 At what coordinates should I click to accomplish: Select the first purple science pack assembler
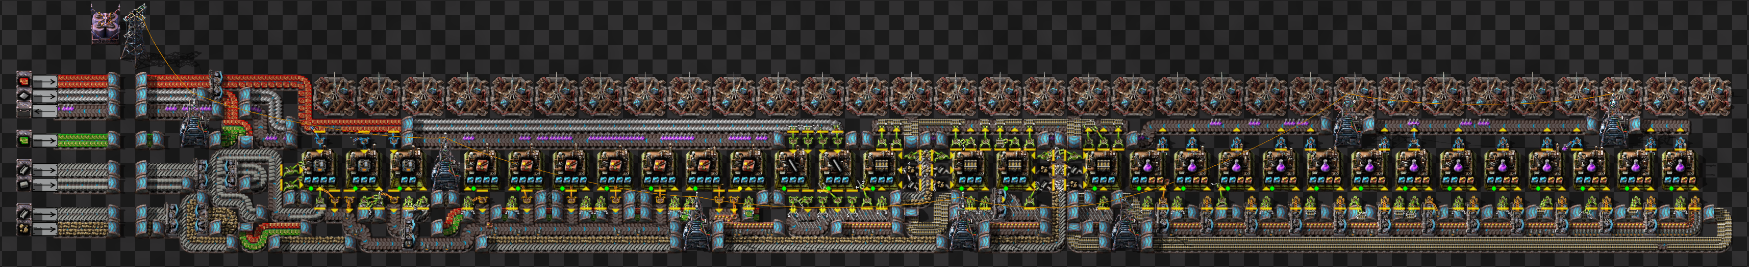[x=1147, y=170]
